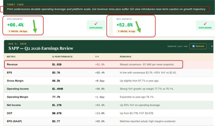Click the rocket icon in EPS Exploding badge
Image resolution: width=215 pixels, height=126 pixels.
(x=96, y=24)
